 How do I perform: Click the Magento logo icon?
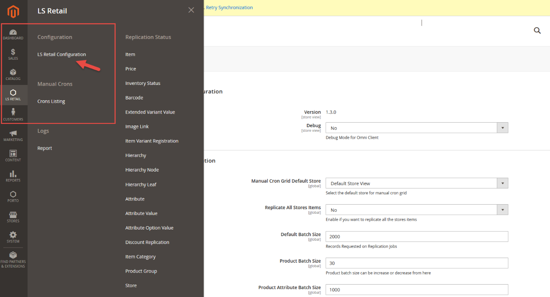coord(13,12)
